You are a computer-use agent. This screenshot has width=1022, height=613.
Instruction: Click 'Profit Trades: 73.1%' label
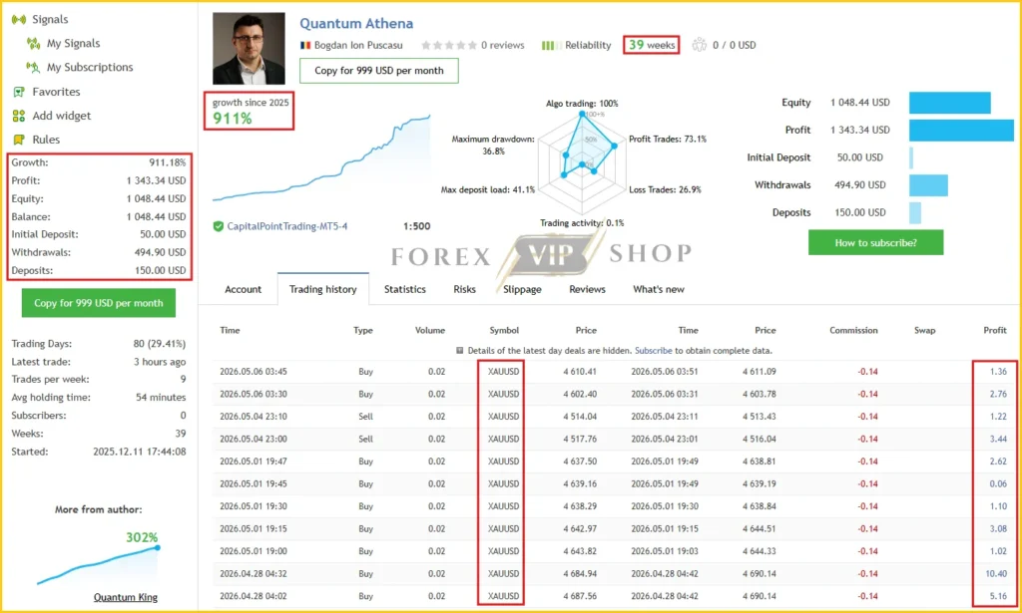tap(668, 140)
